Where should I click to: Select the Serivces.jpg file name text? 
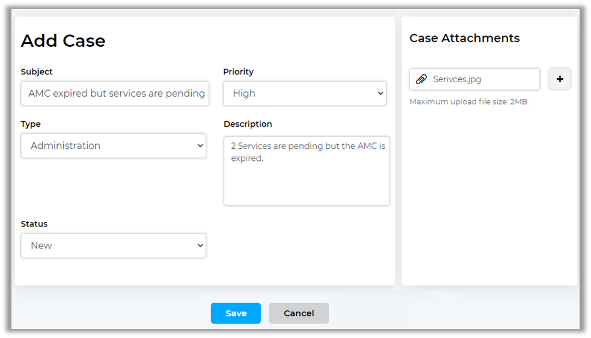point(457,79)
